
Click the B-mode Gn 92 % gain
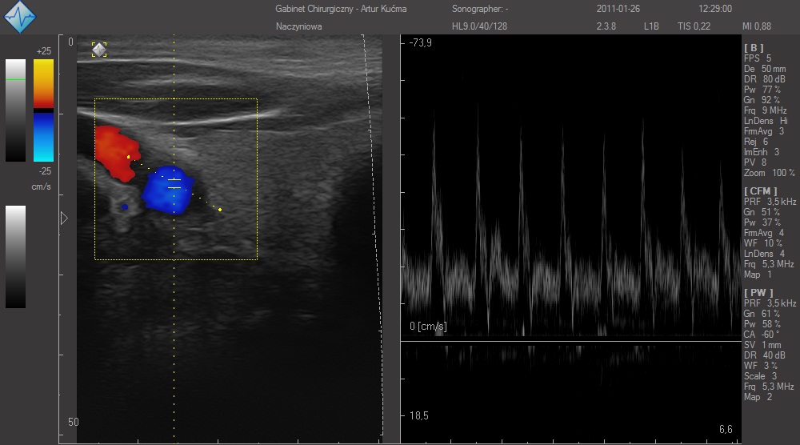point(762,100)
